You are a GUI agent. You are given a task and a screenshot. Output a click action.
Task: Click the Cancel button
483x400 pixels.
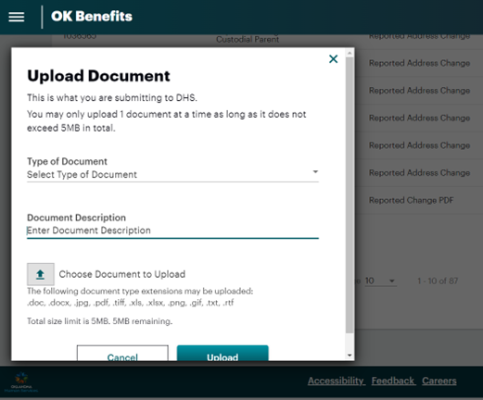click(122, 354)
